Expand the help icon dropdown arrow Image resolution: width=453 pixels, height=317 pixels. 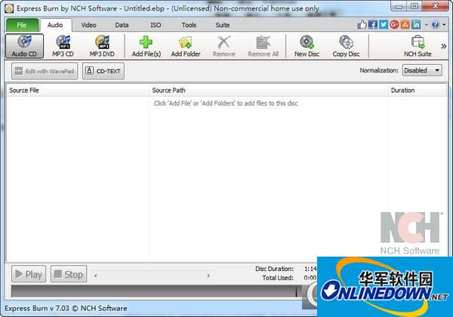445,25
